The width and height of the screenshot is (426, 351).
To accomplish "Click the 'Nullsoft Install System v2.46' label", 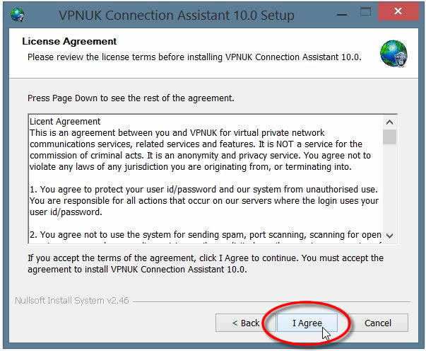I will (72, 300).
